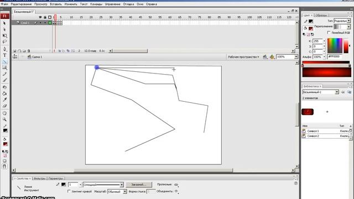Select the Ink Bottle tool
354x199 pixels.
[4, 87]
